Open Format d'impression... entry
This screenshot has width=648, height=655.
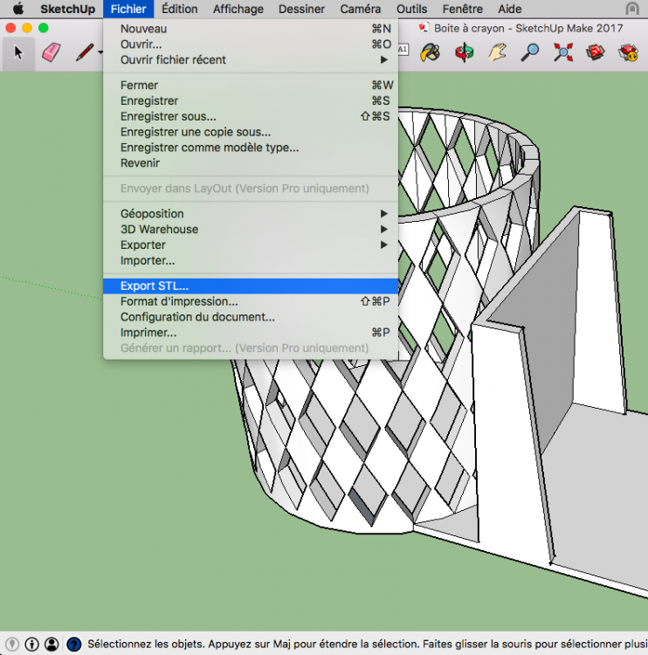(x=251, y=301)
